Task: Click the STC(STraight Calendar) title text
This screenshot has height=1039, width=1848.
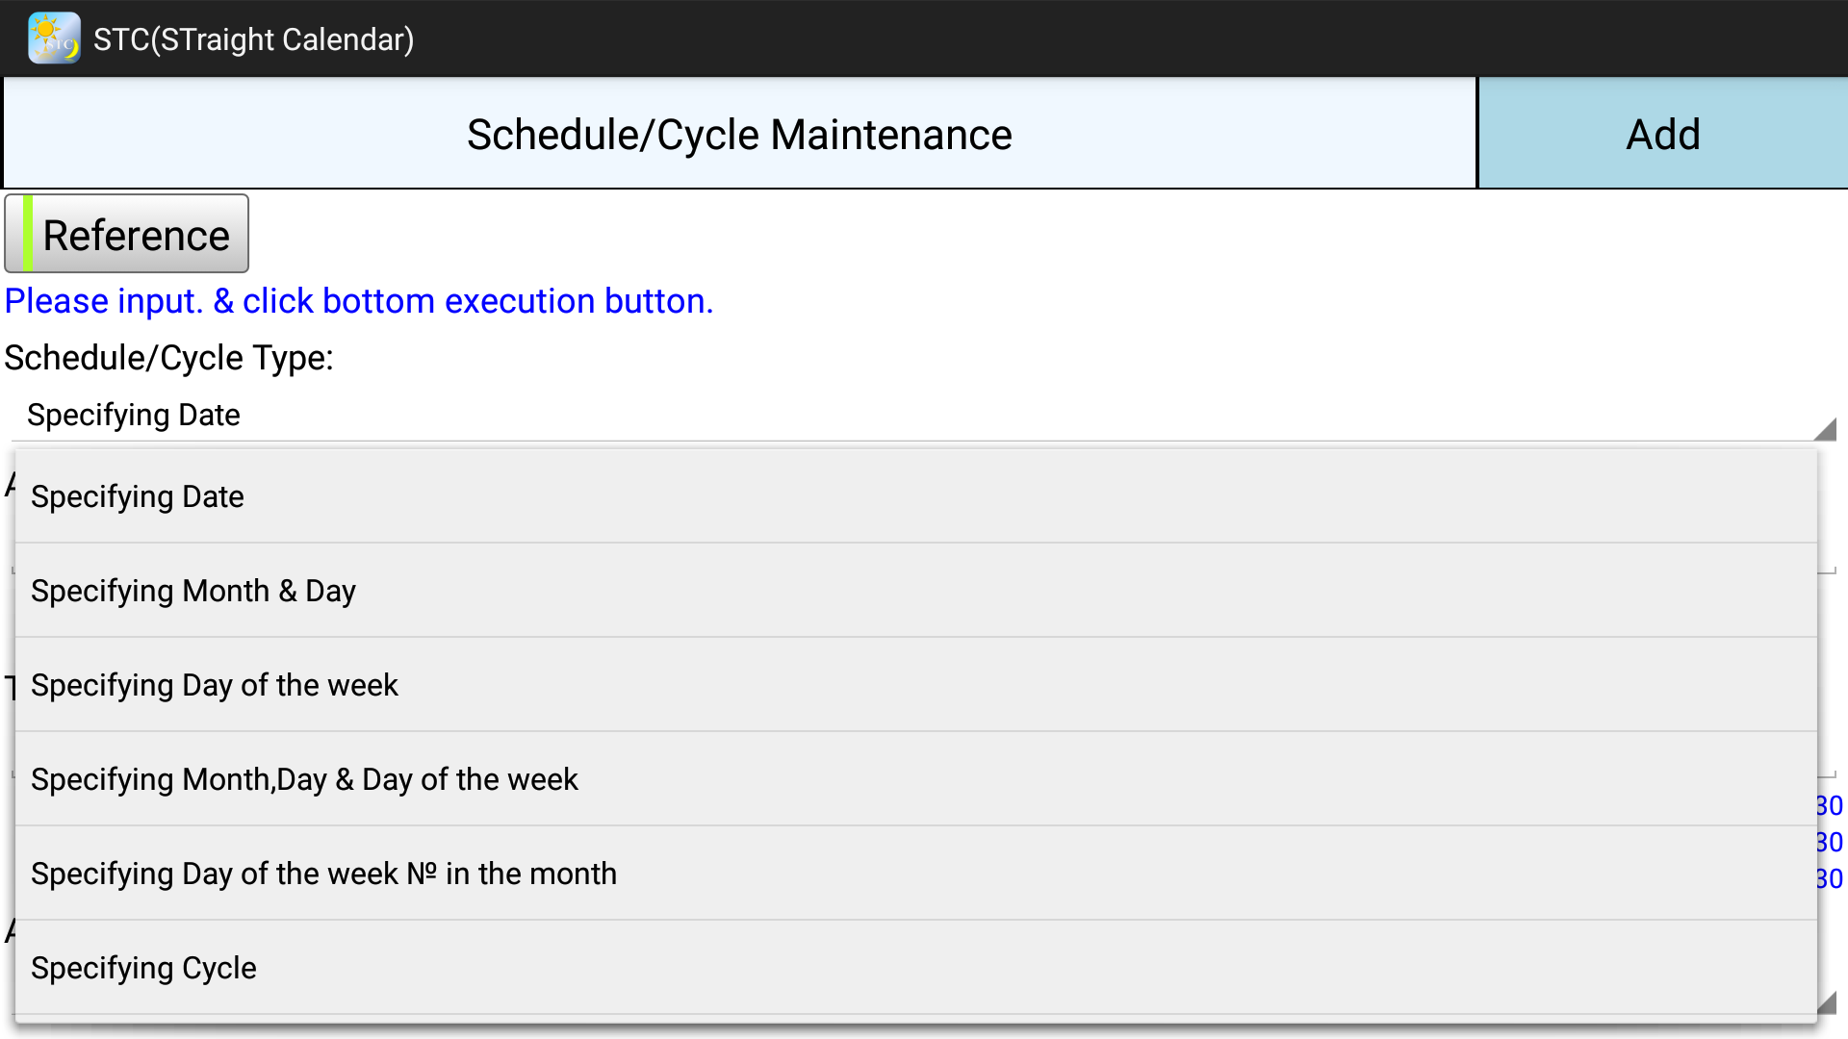Action: (254, 39)
